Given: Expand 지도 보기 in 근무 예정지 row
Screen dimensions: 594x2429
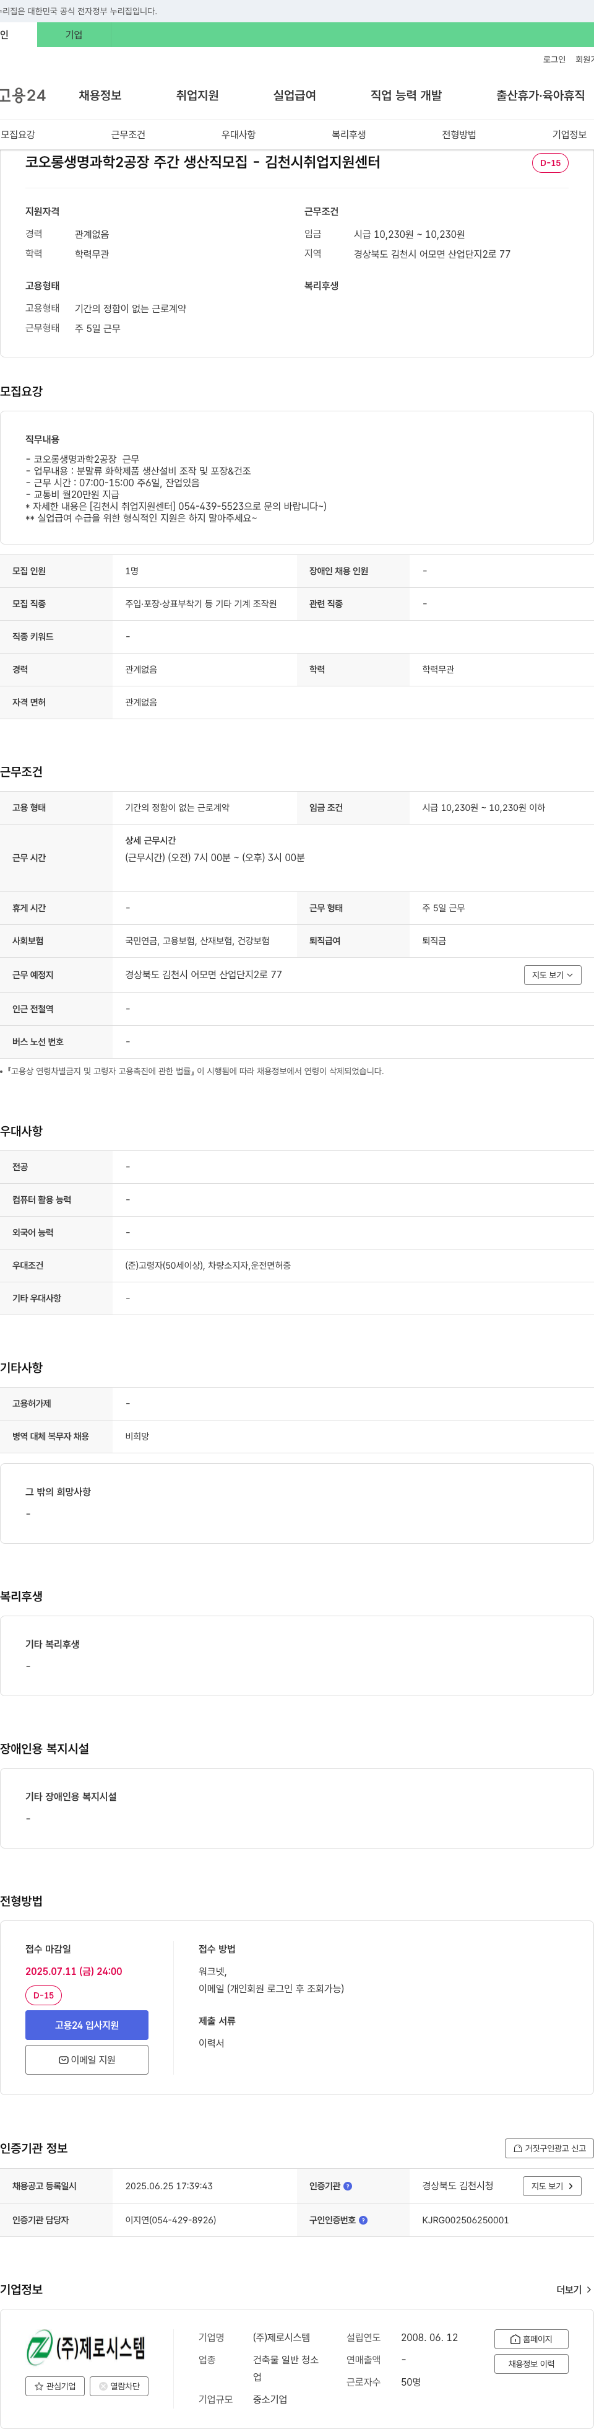Looking at the screenshot, I should click(553, 975).
